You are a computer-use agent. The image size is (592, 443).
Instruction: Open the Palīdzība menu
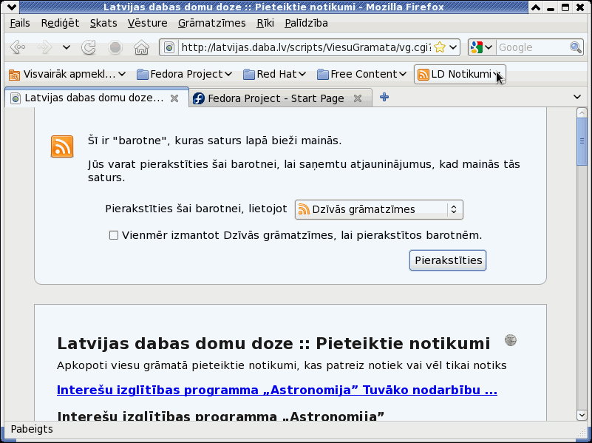pos(306,24)
